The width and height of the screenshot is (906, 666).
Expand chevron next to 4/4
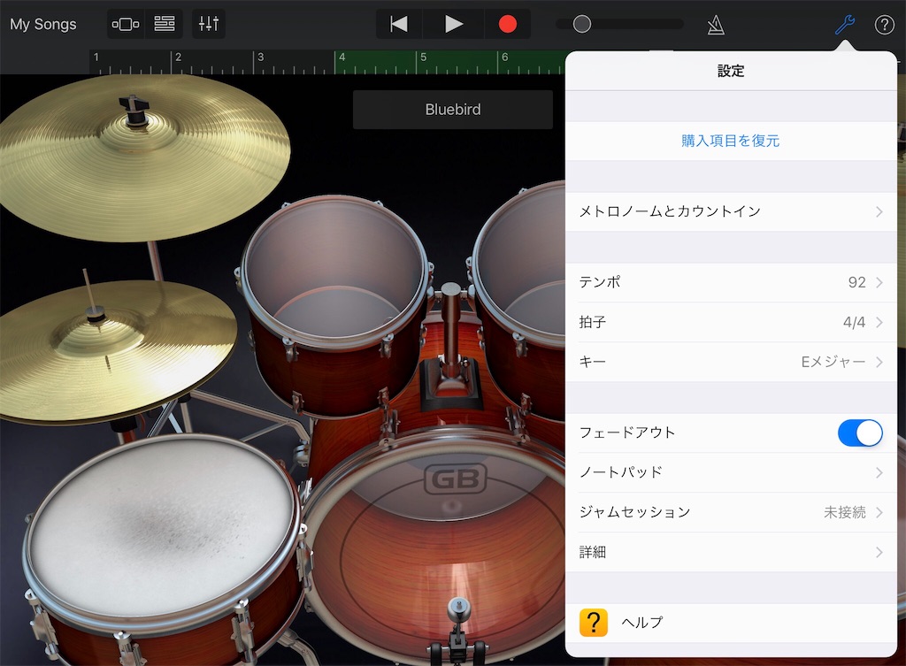click(x=879, y=322)
